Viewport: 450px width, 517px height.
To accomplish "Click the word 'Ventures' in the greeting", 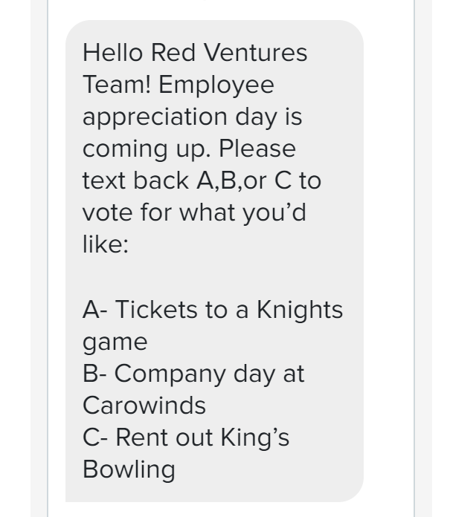I will pos(255,53).
